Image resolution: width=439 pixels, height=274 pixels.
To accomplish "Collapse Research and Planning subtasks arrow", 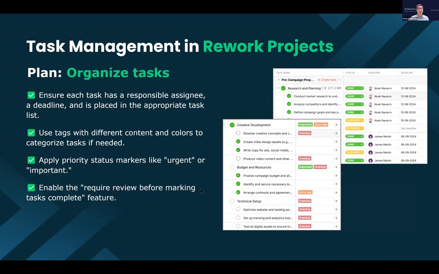I will 279,88.
